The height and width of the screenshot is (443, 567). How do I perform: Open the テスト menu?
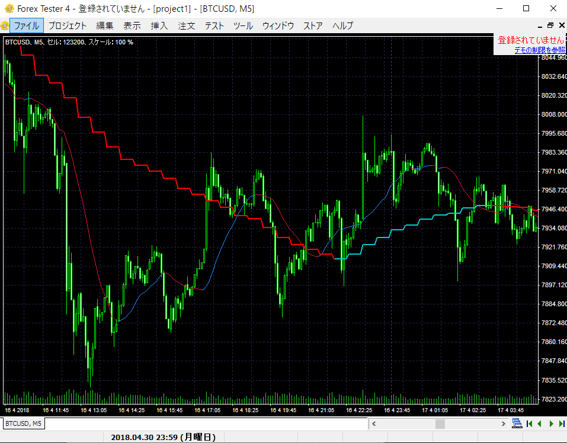point(214,25)
